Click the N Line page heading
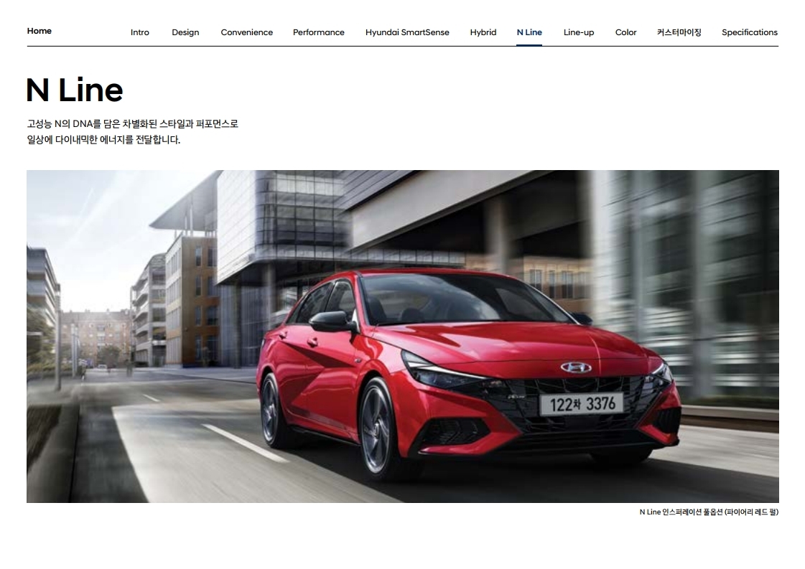The width and height of the screenshot is (805, 569). [x=75, y=90]
